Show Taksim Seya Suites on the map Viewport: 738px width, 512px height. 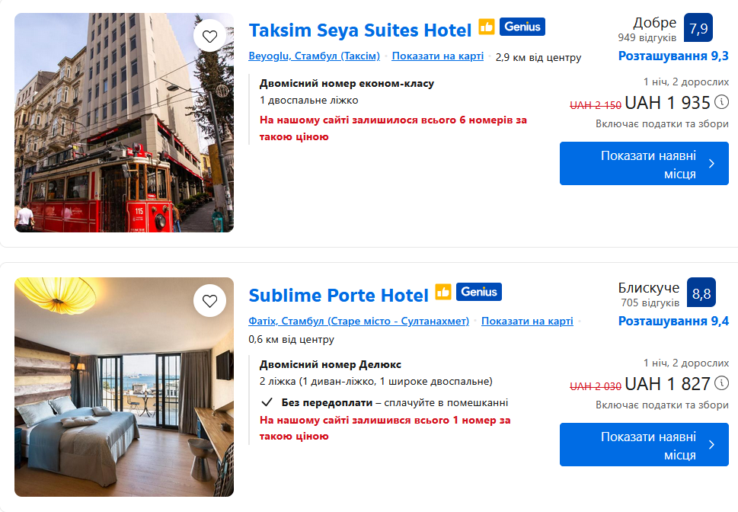tap(437, 56)
